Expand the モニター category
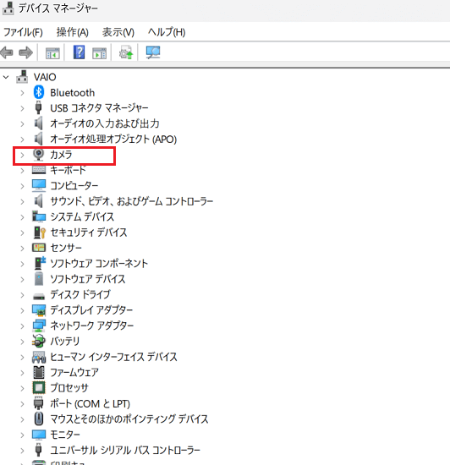450x465 pixels. tap(22, 435)
